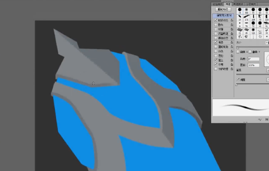Choose the small 9 round brush tip

pos(240,24)
